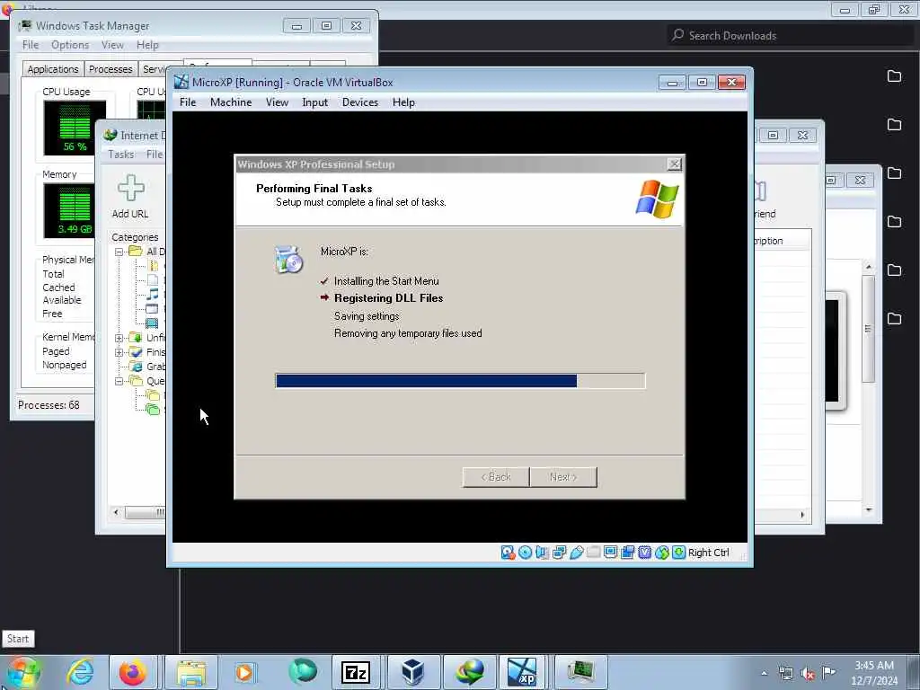Viewport: 920px width, 690px height.
Task: Open VirtualBox View menu
Action: click(x=277, y=102)
